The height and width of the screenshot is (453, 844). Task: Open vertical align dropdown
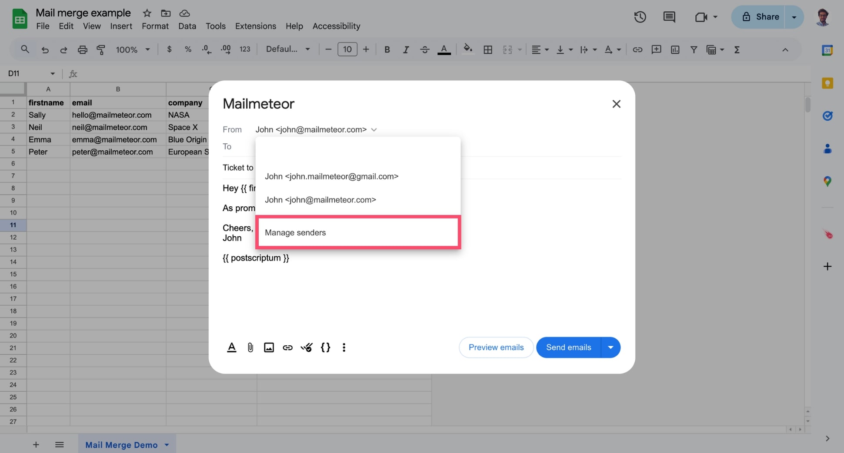coord(564,50)
